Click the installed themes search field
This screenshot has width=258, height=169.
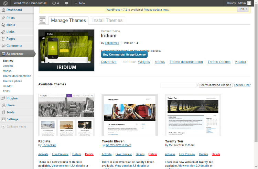[x=178, y=85]
